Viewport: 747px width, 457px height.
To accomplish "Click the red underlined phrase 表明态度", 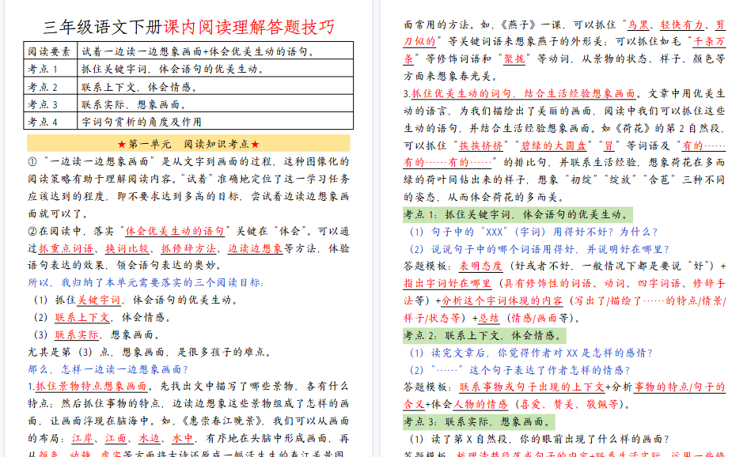I will 480,266.
